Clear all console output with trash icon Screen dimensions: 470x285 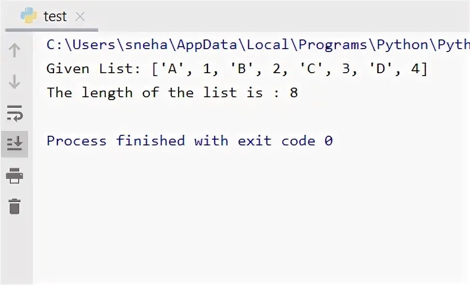14,207
